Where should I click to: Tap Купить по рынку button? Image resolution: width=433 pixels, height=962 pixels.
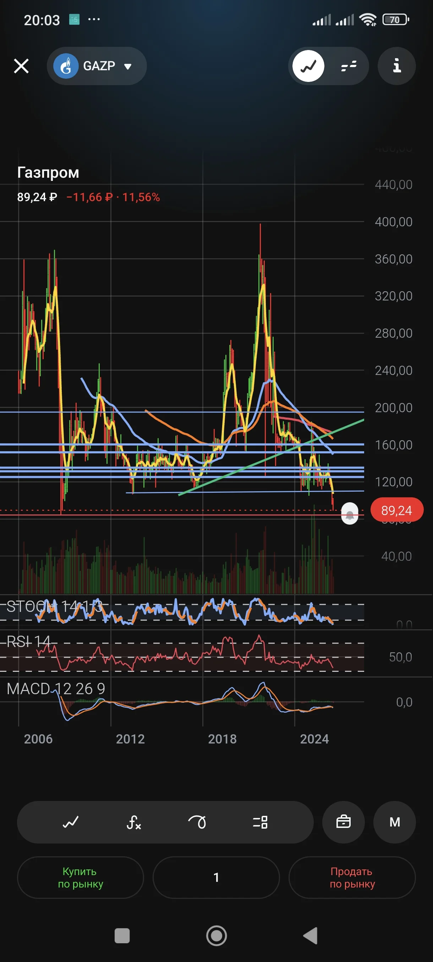pyautogui.click(x=80, y=877)
